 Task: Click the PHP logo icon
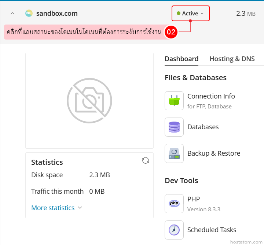(174, 204)
